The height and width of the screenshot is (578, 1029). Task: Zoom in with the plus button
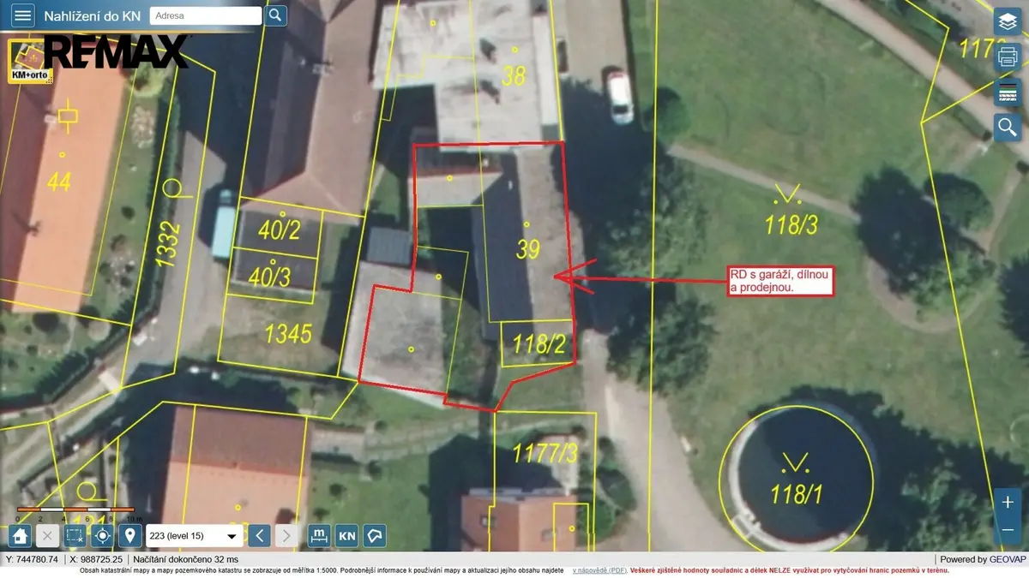point(1008,503)
